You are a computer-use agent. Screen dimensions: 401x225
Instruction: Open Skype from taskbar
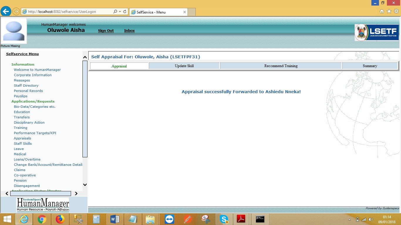(x=224, y=219)
